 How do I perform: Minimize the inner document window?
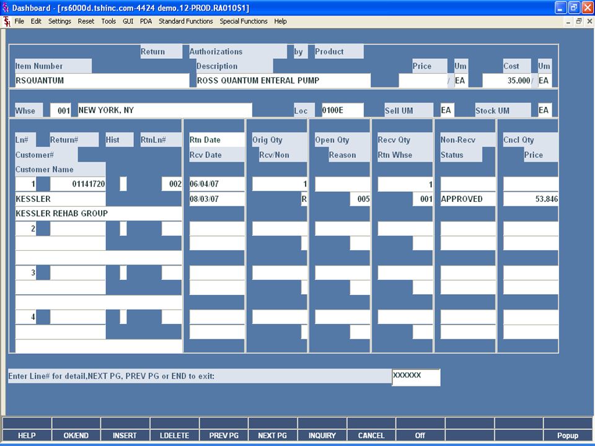click(x=568, y=22)
